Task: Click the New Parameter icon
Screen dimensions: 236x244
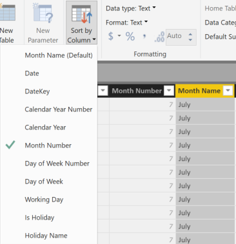Action: 43,13
